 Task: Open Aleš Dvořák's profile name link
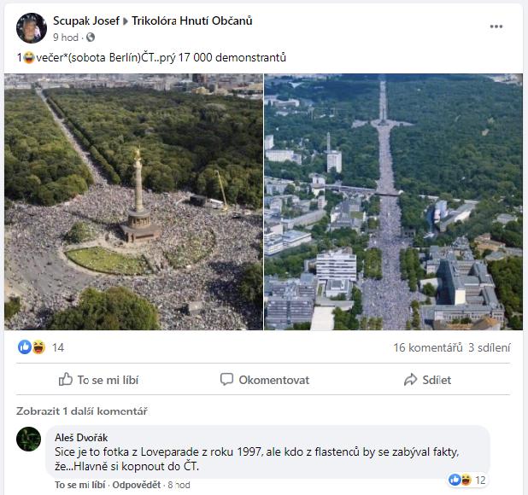click(81, 437)
